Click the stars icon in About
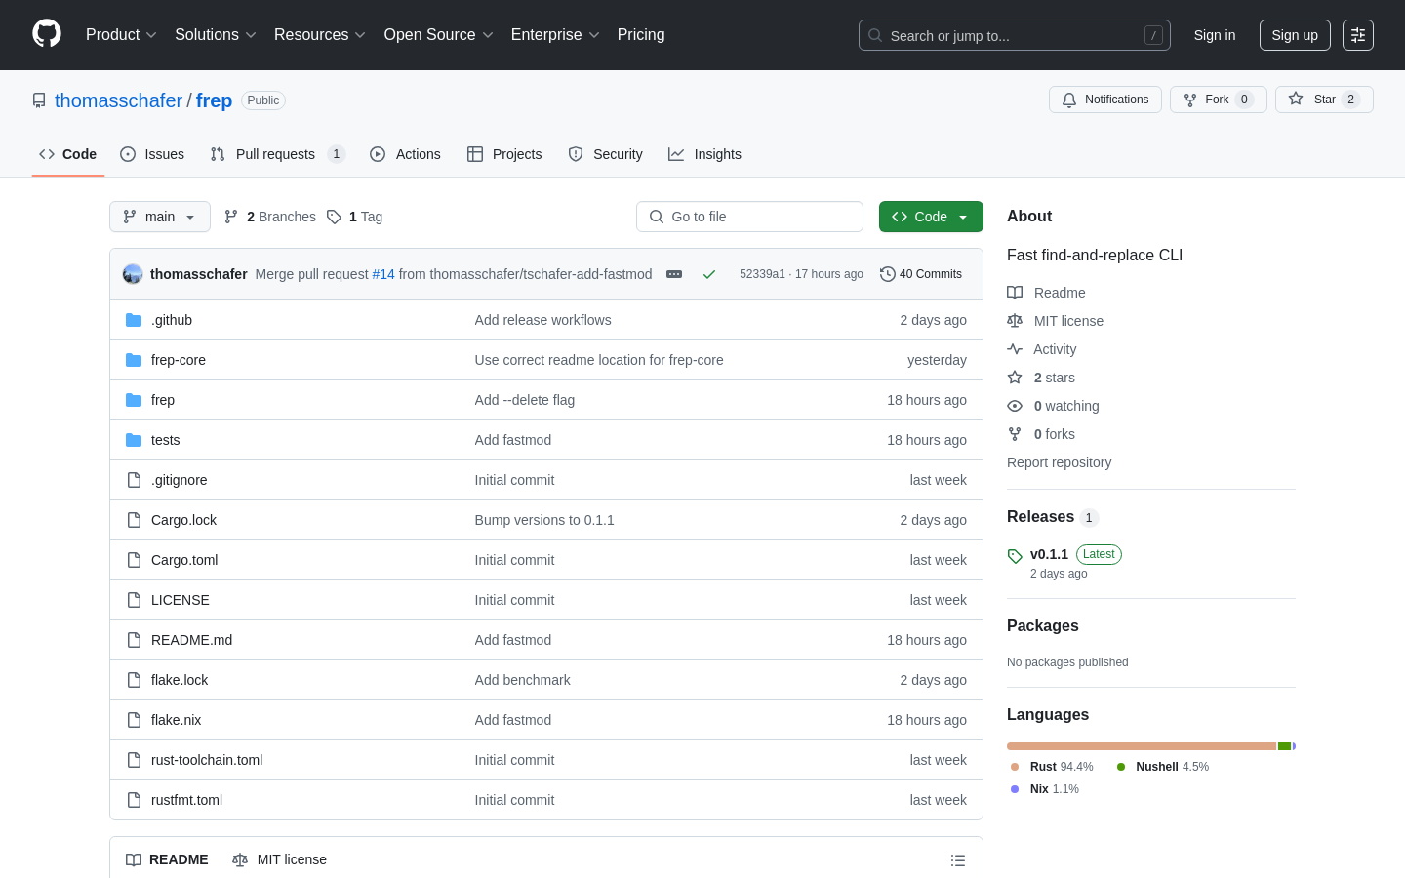The image size is (1405, 878). (x=1015, y=378)
